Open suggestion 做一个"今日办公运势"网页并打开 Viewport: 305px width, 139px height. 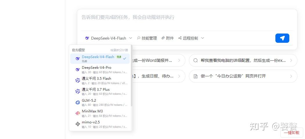(243, 76)
